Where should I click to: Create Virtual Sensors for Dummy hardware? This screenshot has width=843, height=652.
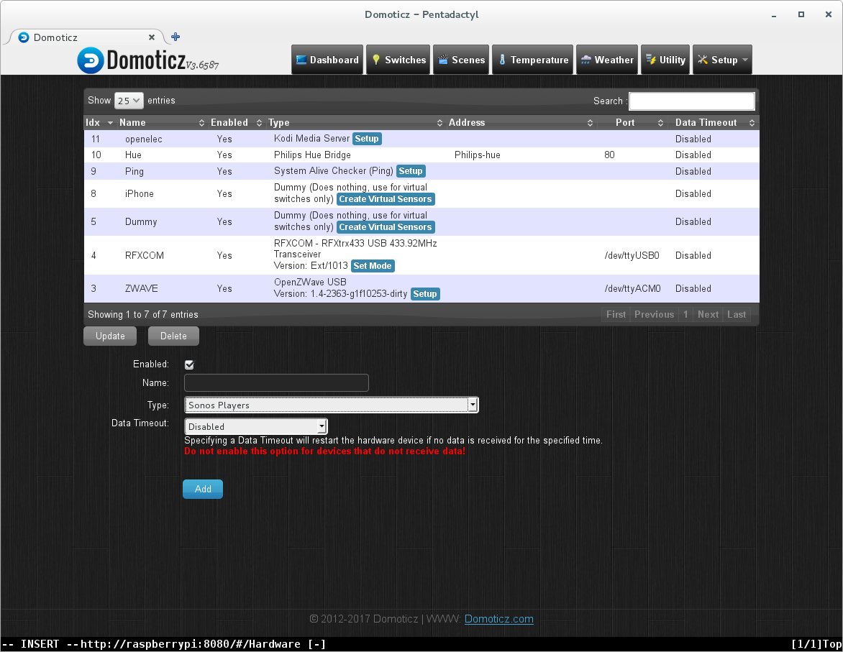coord(386,227)
